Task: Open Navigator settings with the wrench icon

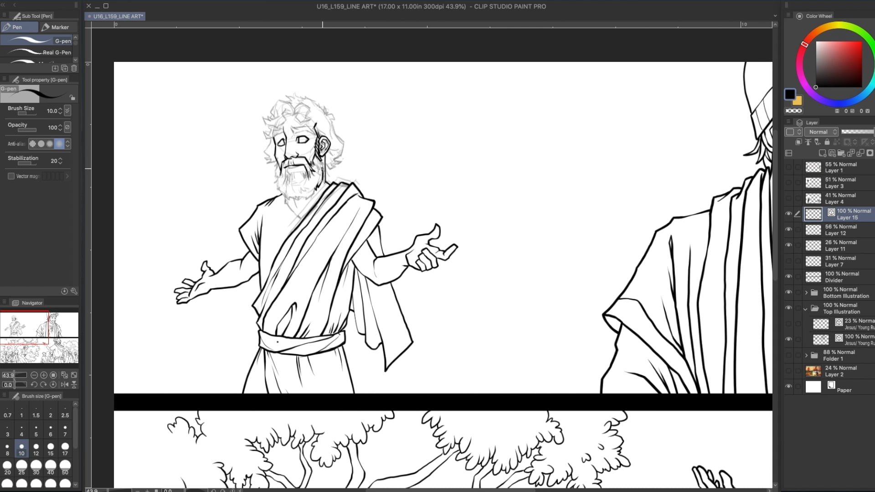Action: [74, 291]
